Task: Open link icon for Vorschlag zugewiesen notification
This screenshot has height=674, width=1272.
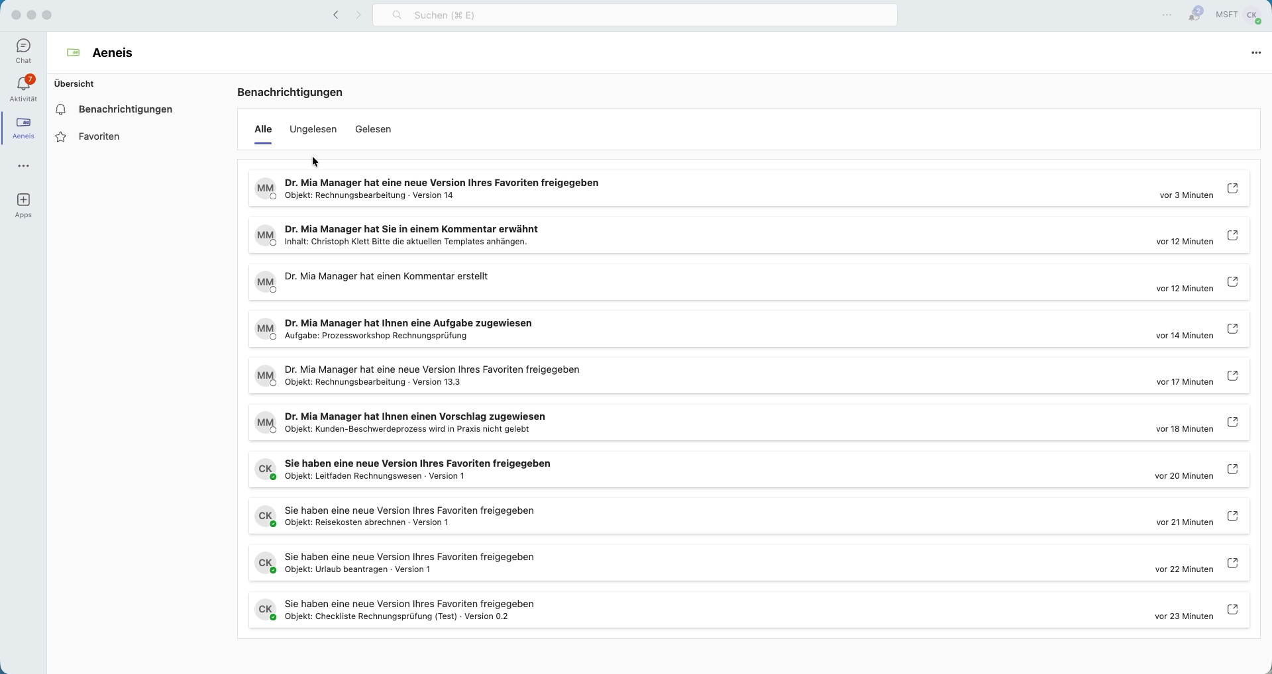Action: point(1232,422)
